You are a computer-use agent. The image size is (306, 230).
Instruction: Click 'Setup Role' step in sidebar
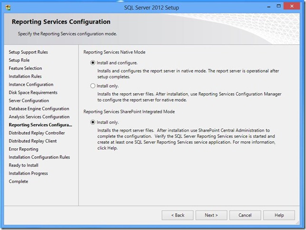click(19, 60)
